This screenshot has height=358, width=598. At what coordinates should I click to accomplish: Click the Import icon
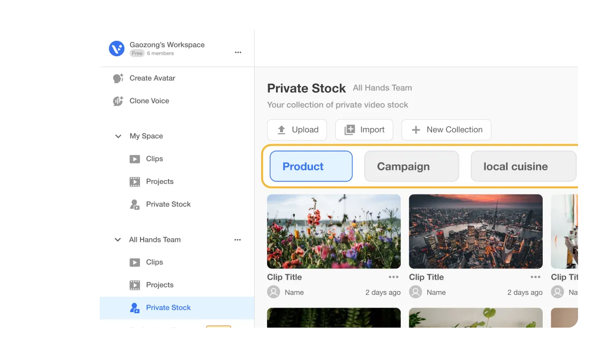coord(349,130)
